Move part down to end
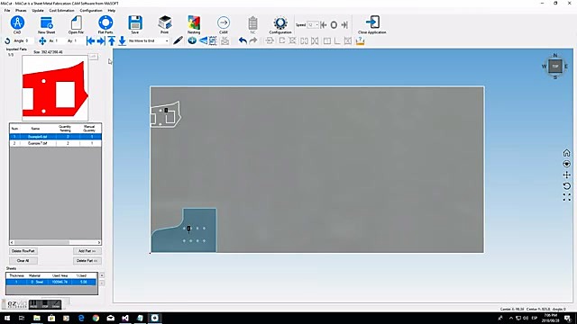This screenshot has height=324, width=577. [123, 40]
